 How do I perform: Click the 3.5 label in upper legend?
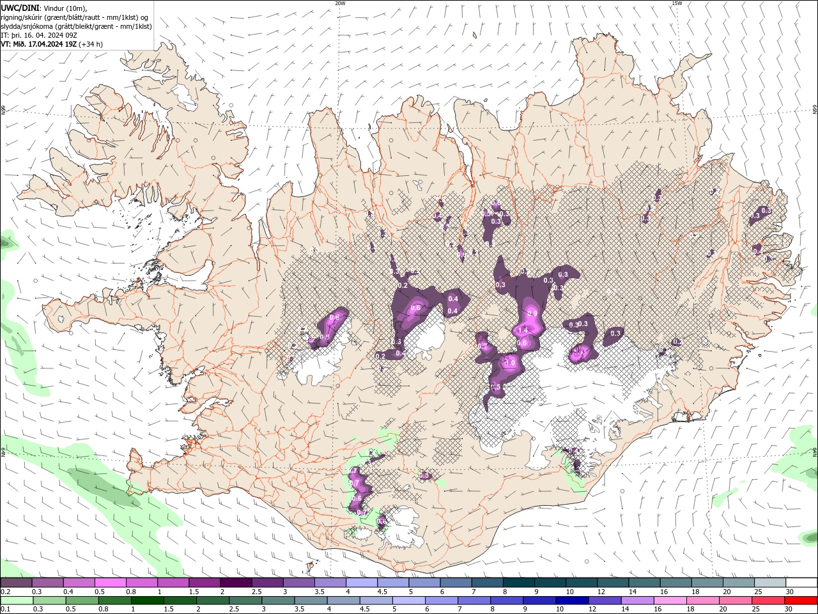tap(319, 592)
